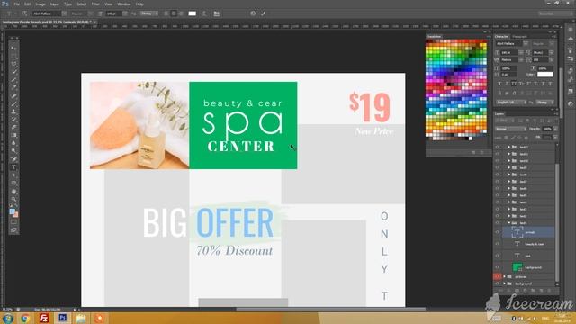Hide the 'spa' text layer
This screenshot has width=576, height=324.
click(498, 256)
